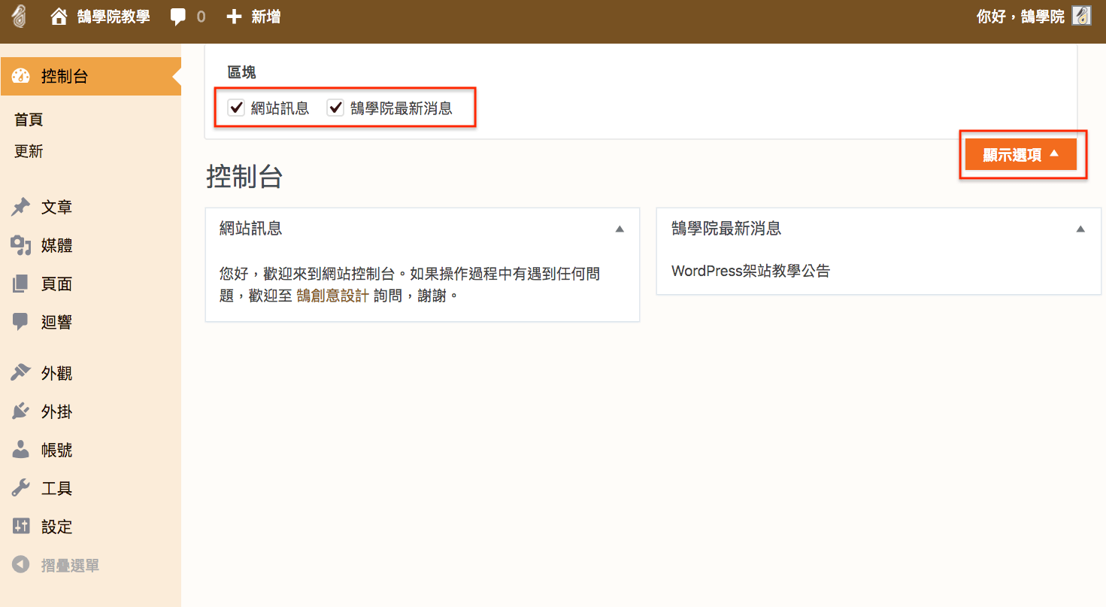This screenshot has width=1106, height=607.
Task: Click the 鵠學院最新消息 widget title
Action: [726, 229]
